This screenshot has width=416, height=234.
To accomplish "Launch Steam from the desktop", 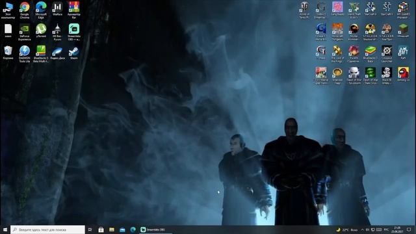I will click(x=73, y=53).
